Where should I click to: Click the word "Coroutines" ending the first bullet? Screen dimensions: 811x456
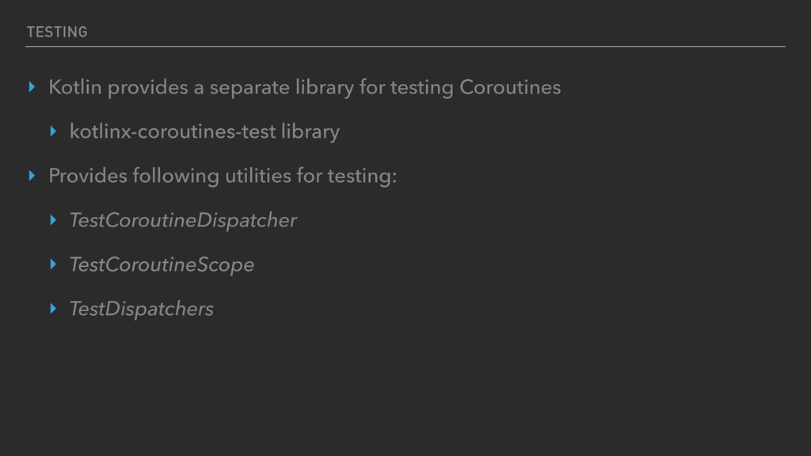point(510,87)
